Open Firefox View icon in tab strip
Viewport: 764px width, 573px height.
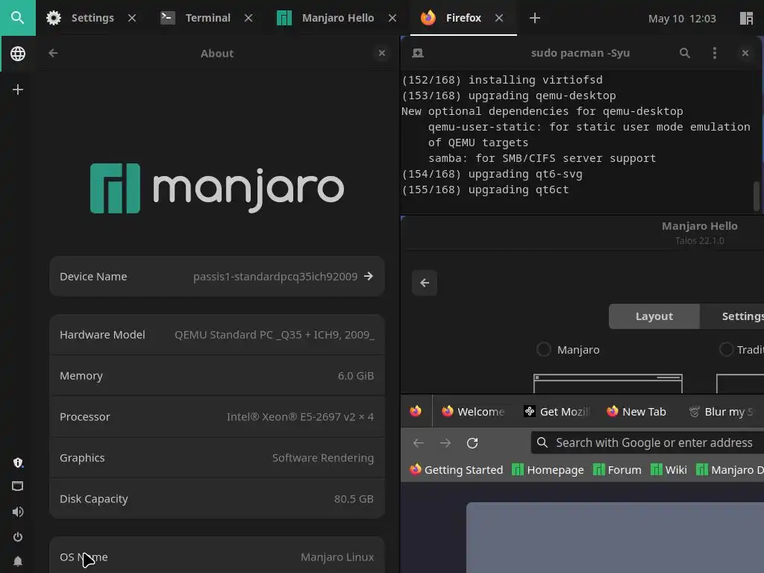pos(416,411)
